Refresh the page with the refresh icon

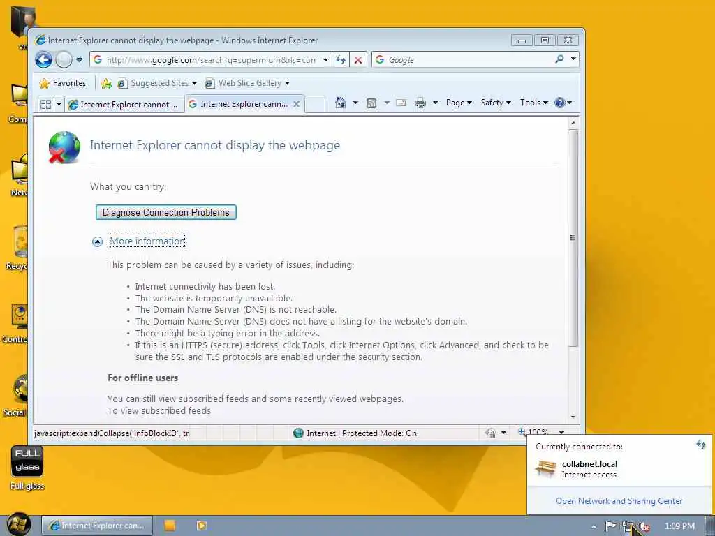click(x=341, y=60)
